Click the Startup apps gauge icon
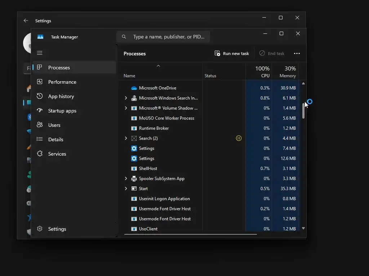The height and width of the screenshot is (276, 369). point(40,110)
